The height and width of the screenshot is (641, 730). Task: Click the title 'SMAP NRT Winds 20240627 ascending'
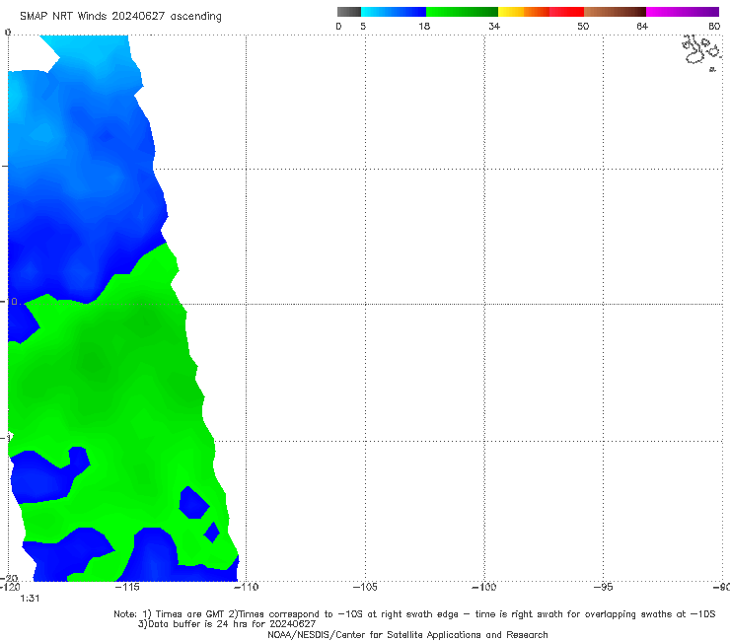[x=120, y=16]
